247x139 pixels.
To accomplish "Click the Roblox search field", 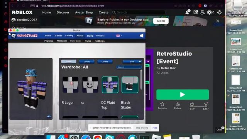I will coord(138,12).
